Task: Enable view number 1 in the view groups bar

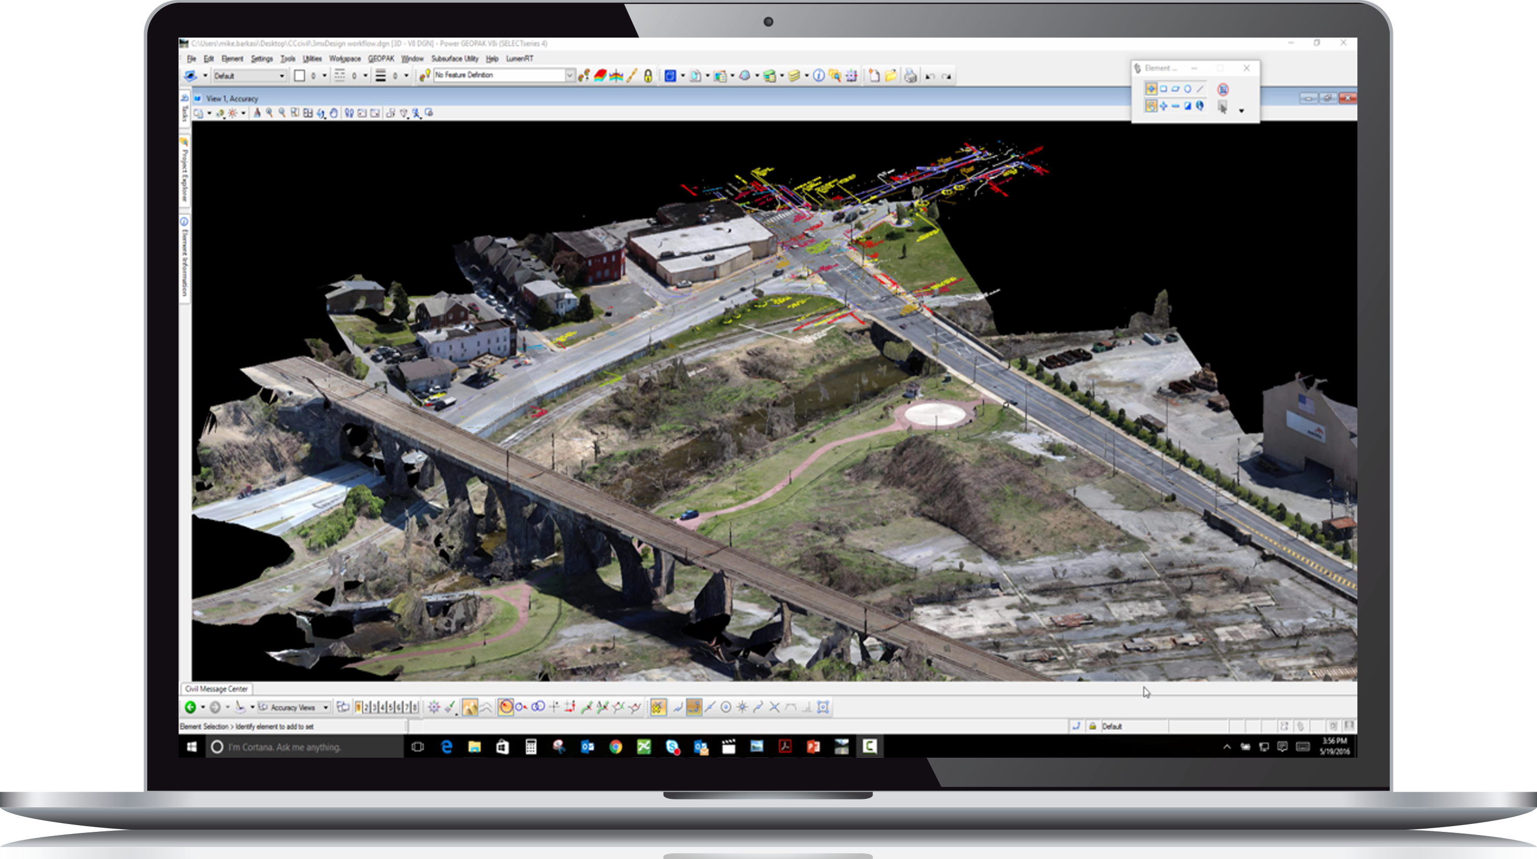Action: pyautogui.click(x=358, y=707)
